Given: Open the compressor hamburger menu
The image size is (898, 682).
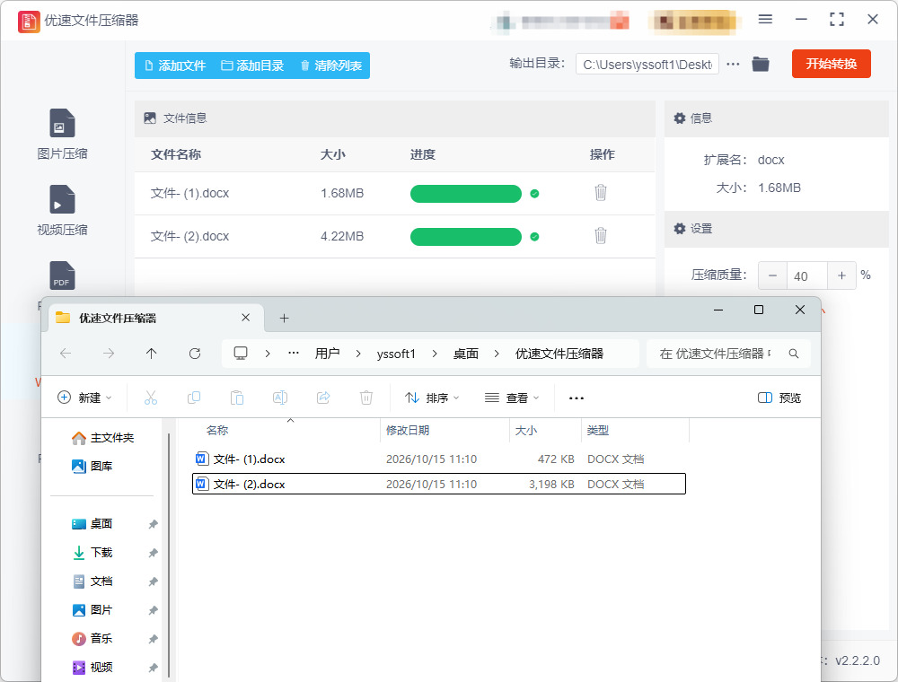Looking at the screenshot, I should [x=765, y=20].
